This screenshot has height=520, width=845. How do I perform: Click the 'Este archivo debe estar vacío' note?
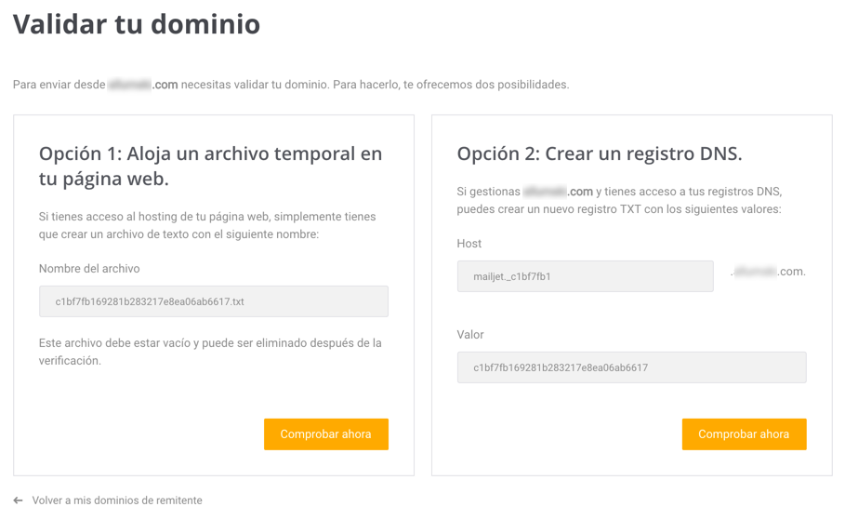click(210, 352)
